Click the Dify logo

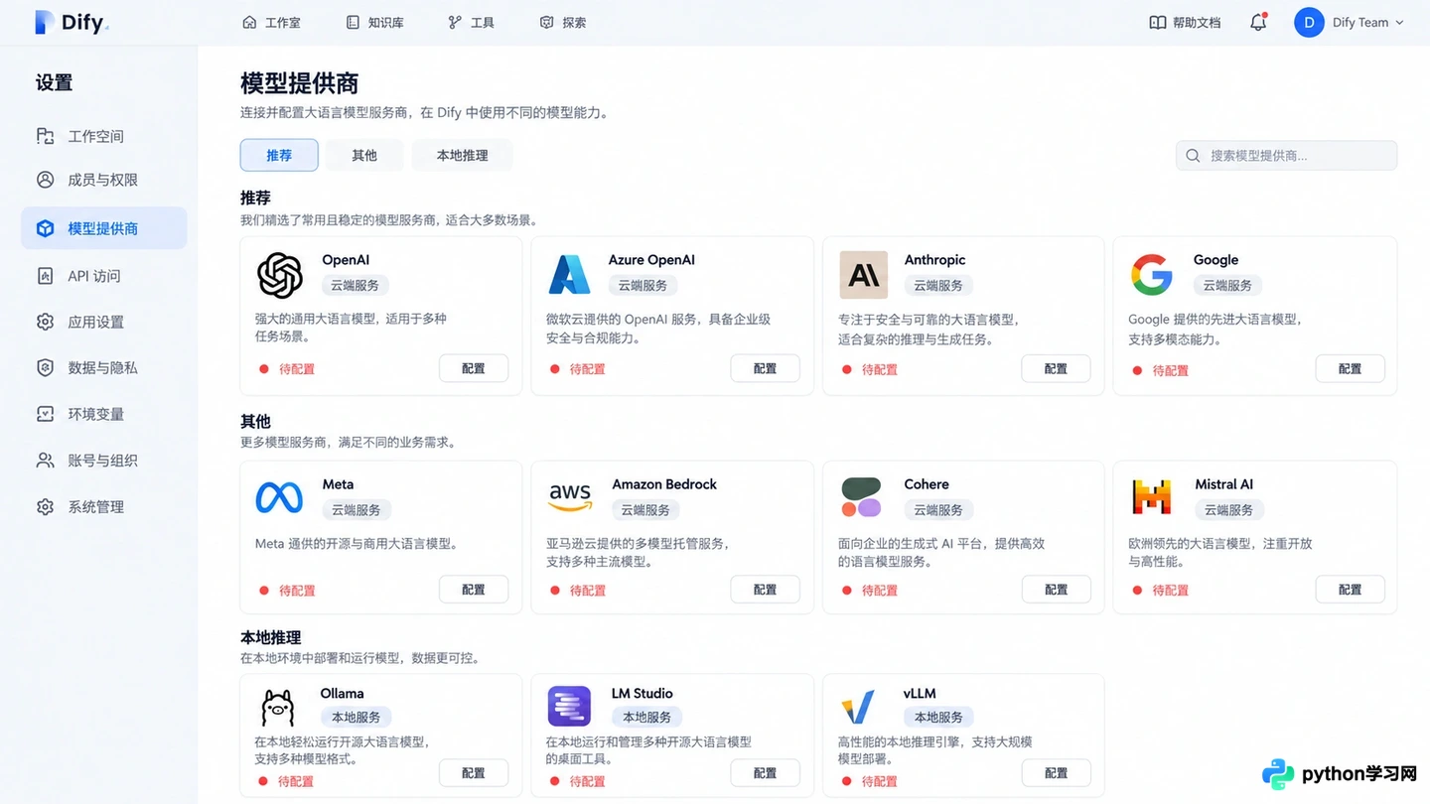tap(71, 22)
